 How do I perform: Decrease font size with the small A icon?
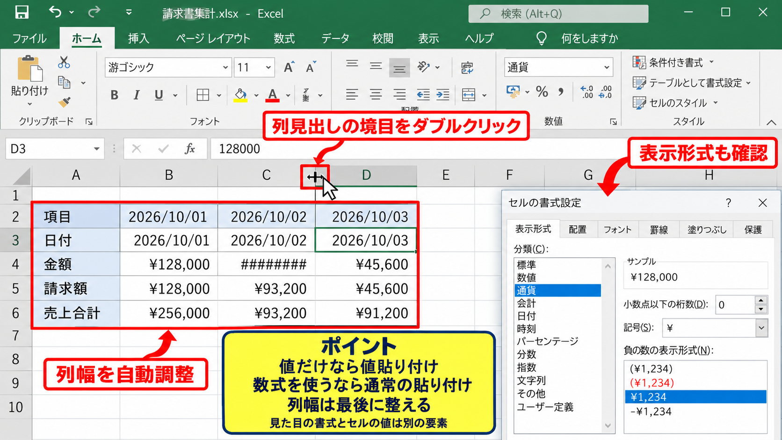tap(311, 67)
